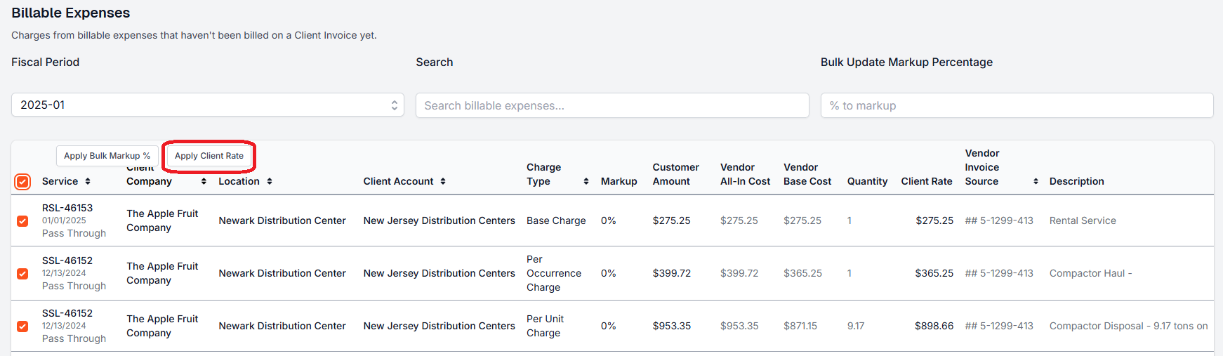Image resolution: width=1223 pixels, height=356 pixels.
Task: Sort by Client Company column arrows
Action: point(204,181)
